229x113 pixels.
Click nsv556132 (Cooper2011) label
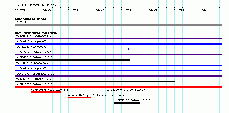click(32, 68)
